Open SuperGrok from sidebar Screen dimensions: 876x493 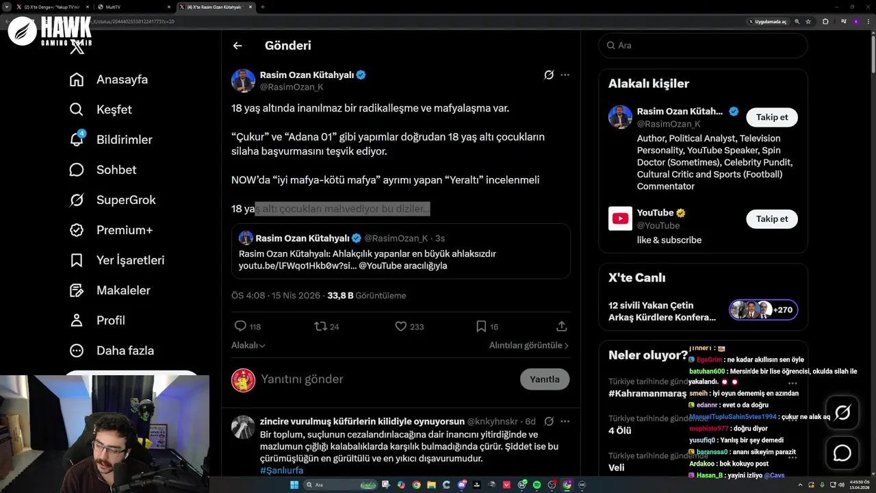click(113, 200)
